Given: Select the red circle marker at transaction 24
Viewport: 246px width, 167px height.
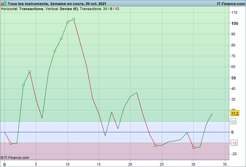Looking at the screenshot, I should 155,145.
